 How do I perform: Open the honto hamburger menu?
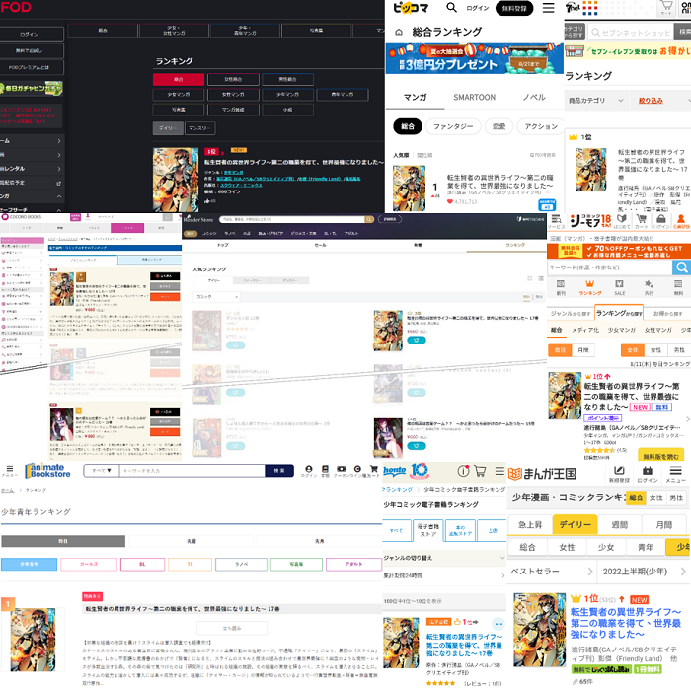pyautogui.click(x=499, y=471)
